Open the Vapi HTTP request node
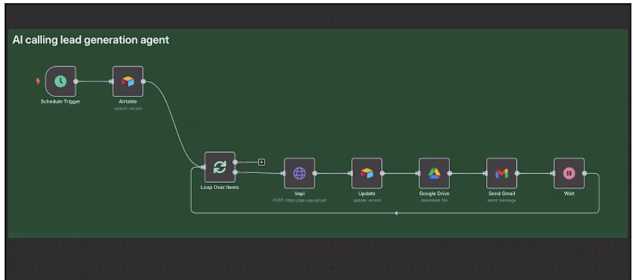Image resolution: width=633 pixels, height=280 pixels. click(299, 173)
